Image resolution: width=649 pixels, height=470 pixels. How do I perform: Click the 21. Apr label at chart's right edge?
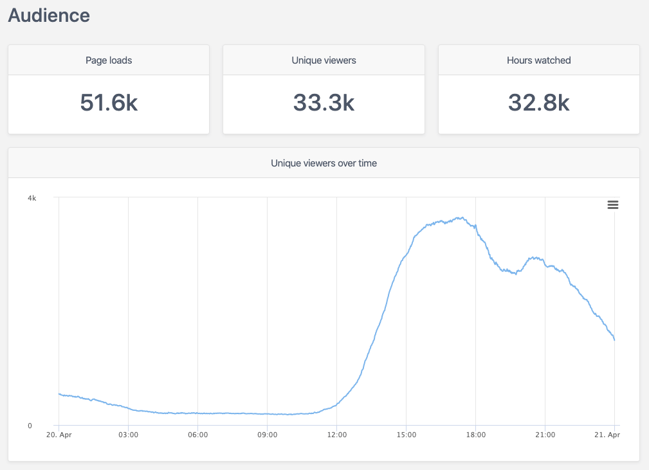pos(608,435)
